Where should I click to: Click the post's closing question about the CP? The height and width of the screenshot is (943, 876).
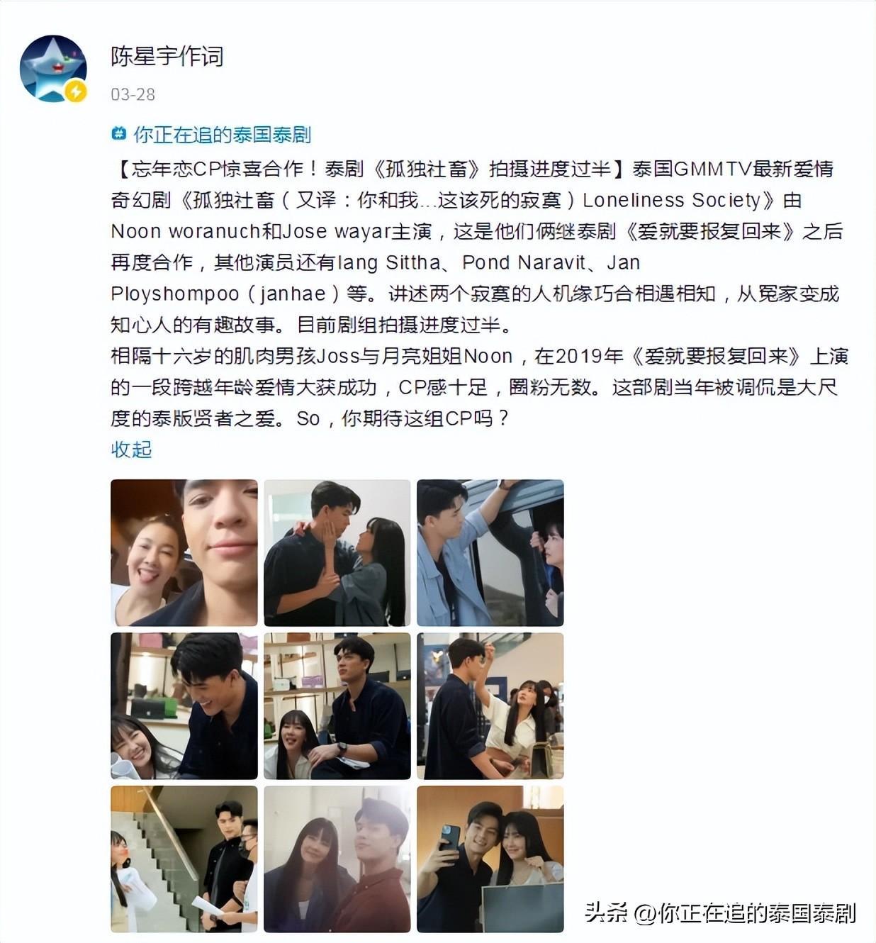[x=403, y=418]
